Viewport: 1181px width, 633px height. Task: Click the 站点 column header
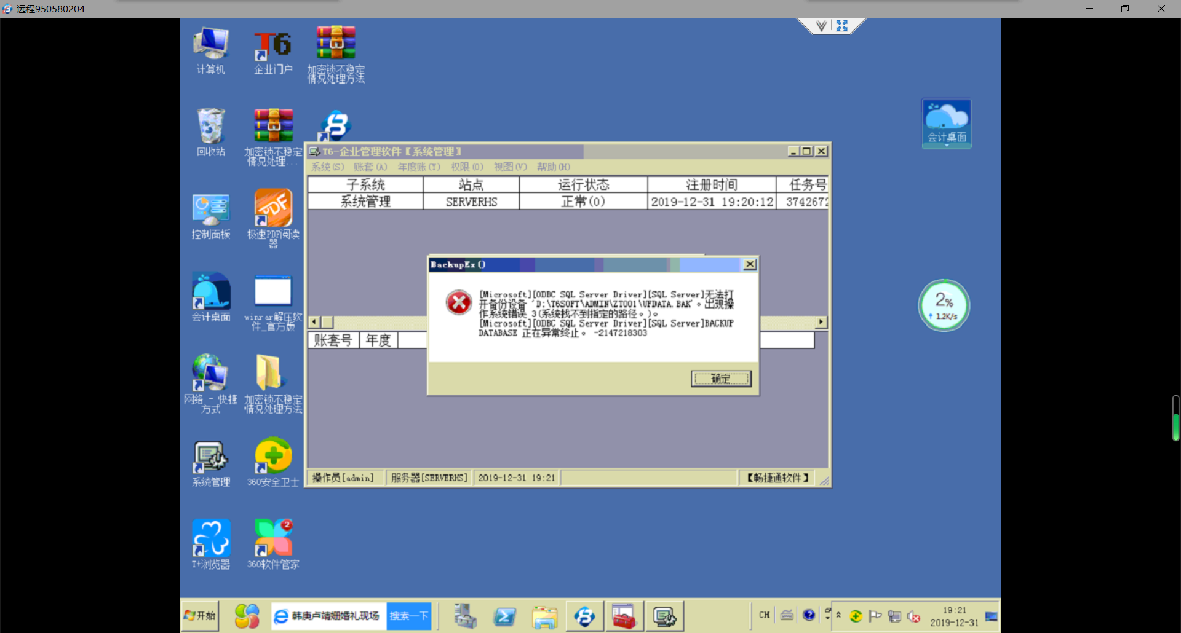point(471,184)
